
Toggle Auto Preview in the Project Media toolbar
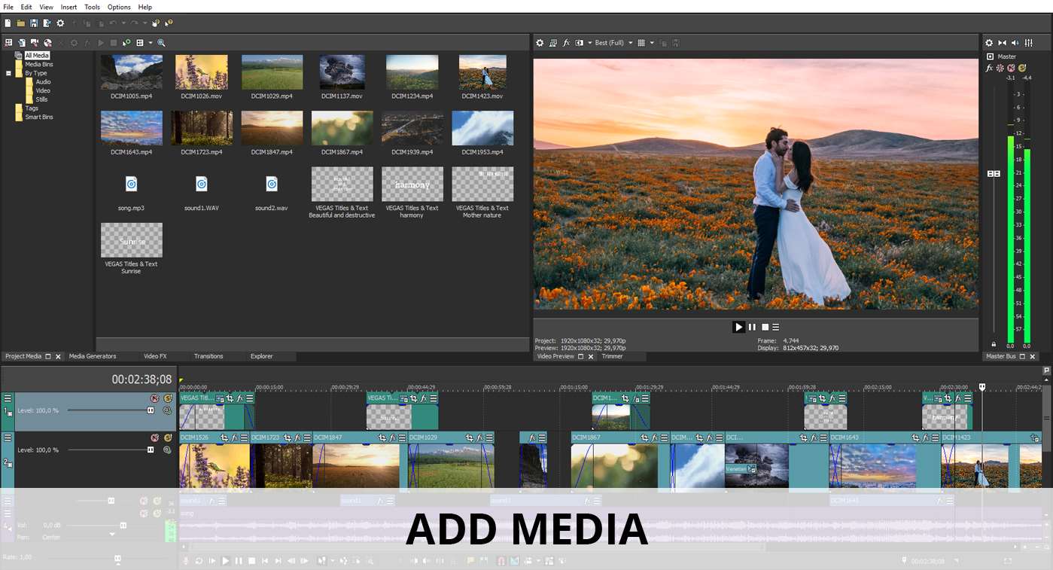126,43
